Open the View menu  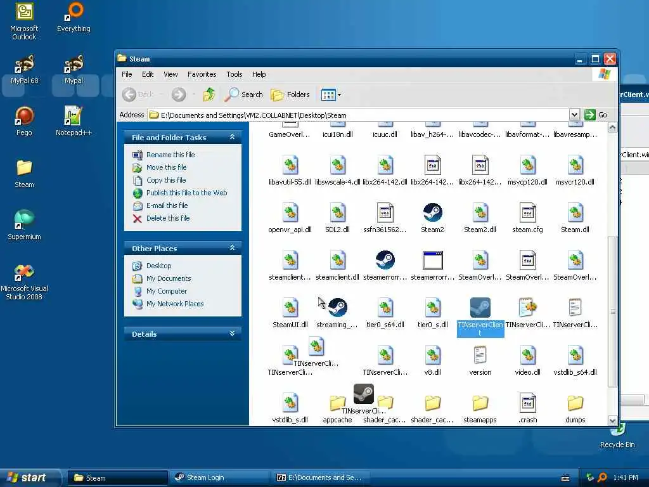pos(170,74)
